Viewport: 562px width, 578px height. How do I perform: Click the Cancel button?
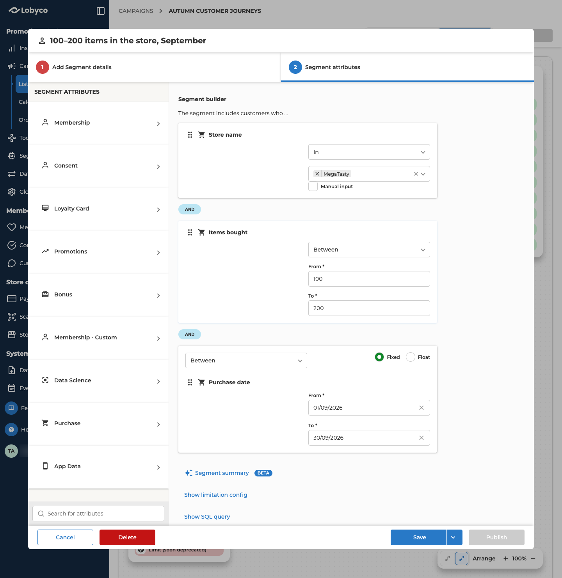65,537
